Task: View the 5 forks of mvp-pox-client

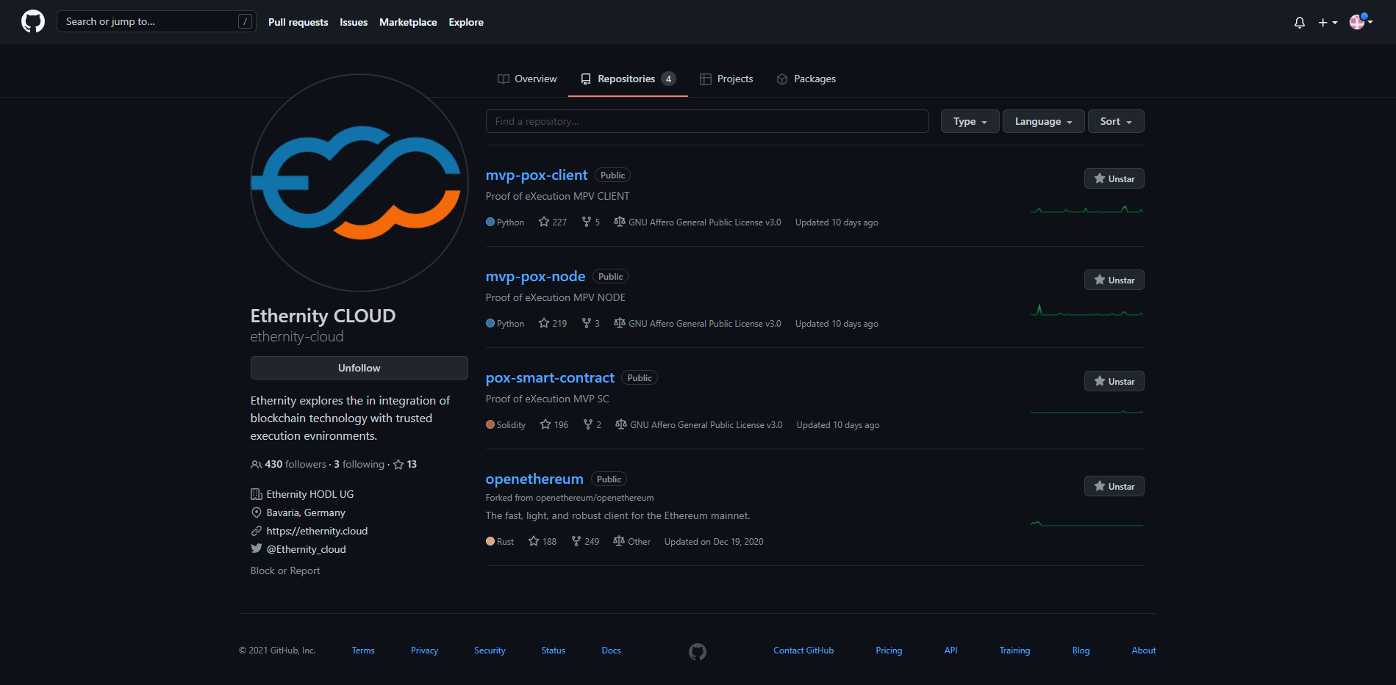Action: click(590, 222)
